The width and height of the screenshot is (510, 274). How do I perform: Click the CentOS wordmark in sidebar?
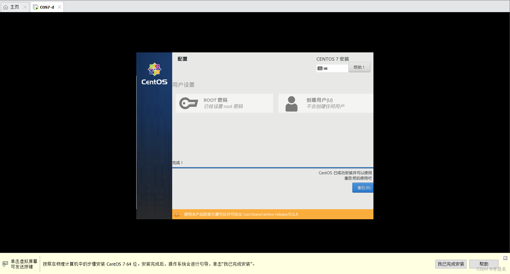[x=154, y=82]
